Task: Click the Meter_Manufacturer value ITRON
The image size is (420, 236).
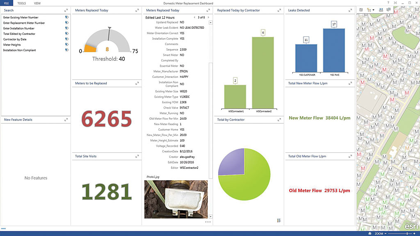Action: tap(184, 71)
